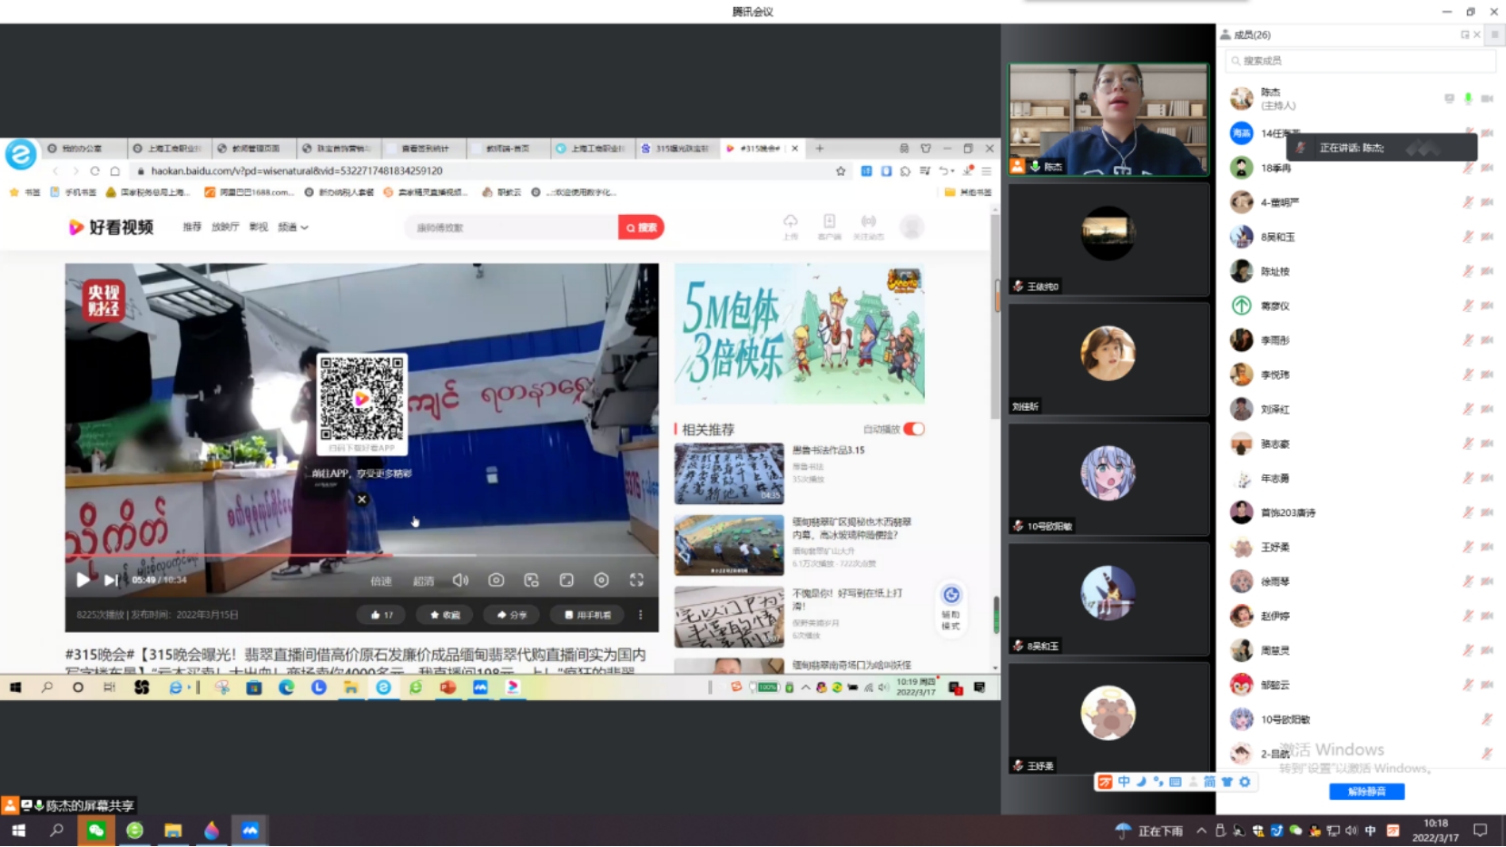Click the red 搜索 search button
The height and width of the screenshot is (847, 1506).
pyautogui.click(x=641, y=228)
